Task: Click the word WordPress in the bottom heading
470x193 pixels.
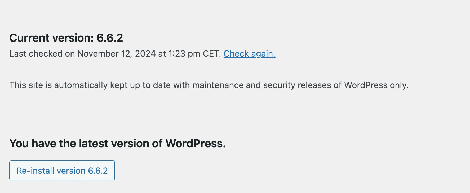Action: 194,143
